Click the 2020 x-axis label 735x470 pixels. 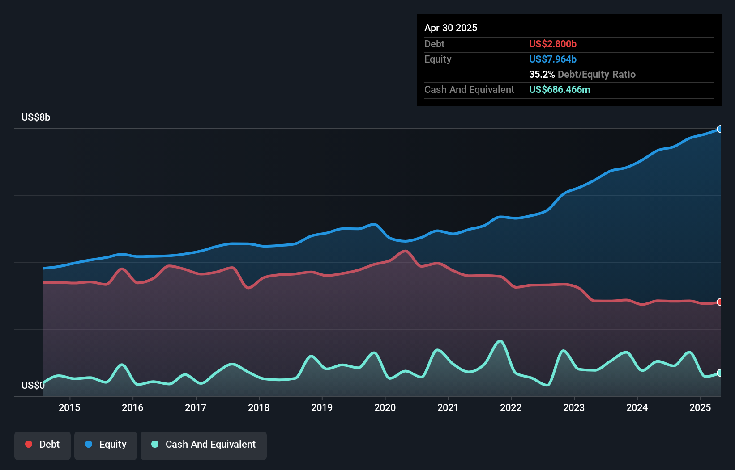click(385, 407)
